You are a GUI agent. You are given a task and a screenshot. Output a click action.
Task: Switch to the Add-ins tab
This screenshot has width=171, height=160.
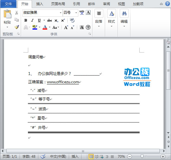(138, 4)
